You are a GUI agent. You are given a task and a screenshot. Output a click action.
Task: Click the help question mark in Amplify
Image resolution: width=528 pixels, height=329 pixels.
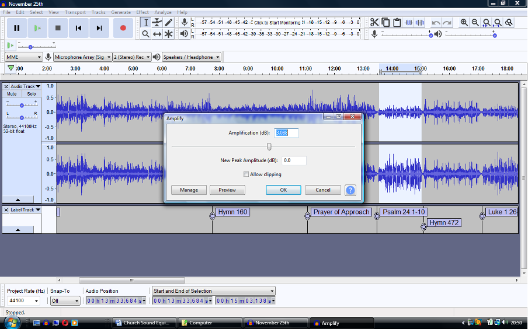(350, 190)
